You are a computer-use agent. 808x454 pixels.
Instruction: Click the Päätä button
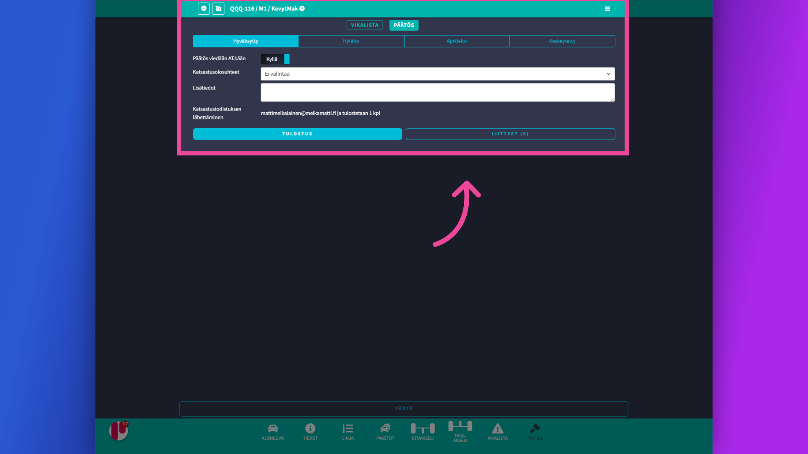tap(404, 409)
